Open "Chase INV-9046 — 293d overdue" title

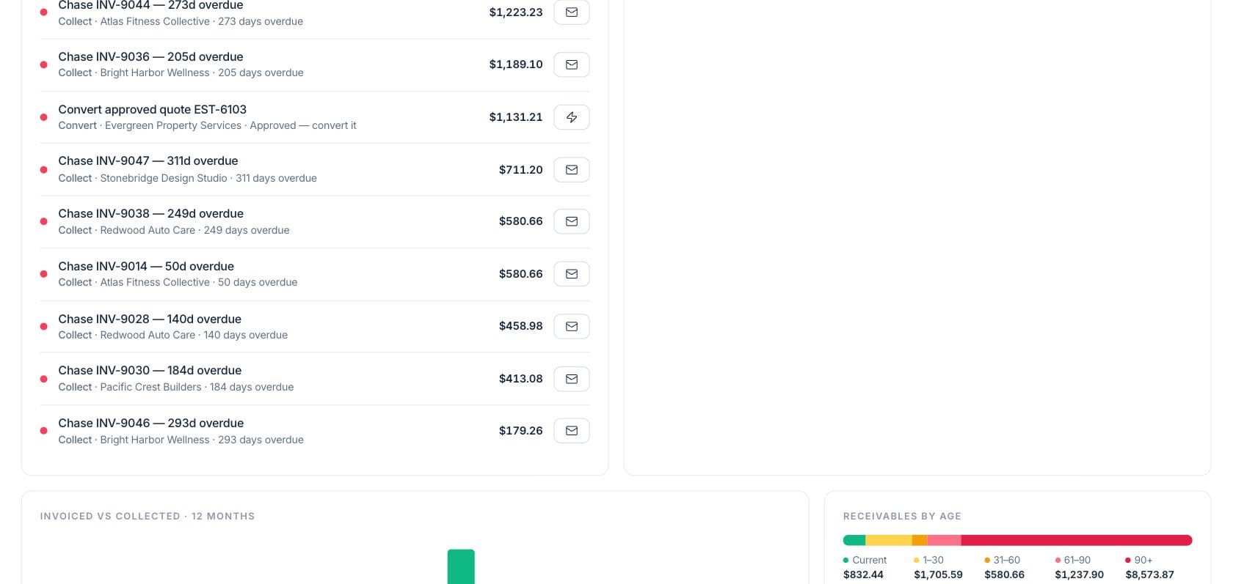click(x=150, y=423)
